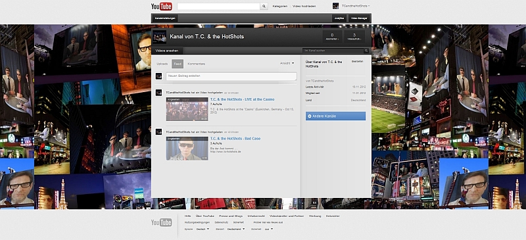Click the Mitglied seit label
Screen dimensions: 526x240
(x=312, y=93)
